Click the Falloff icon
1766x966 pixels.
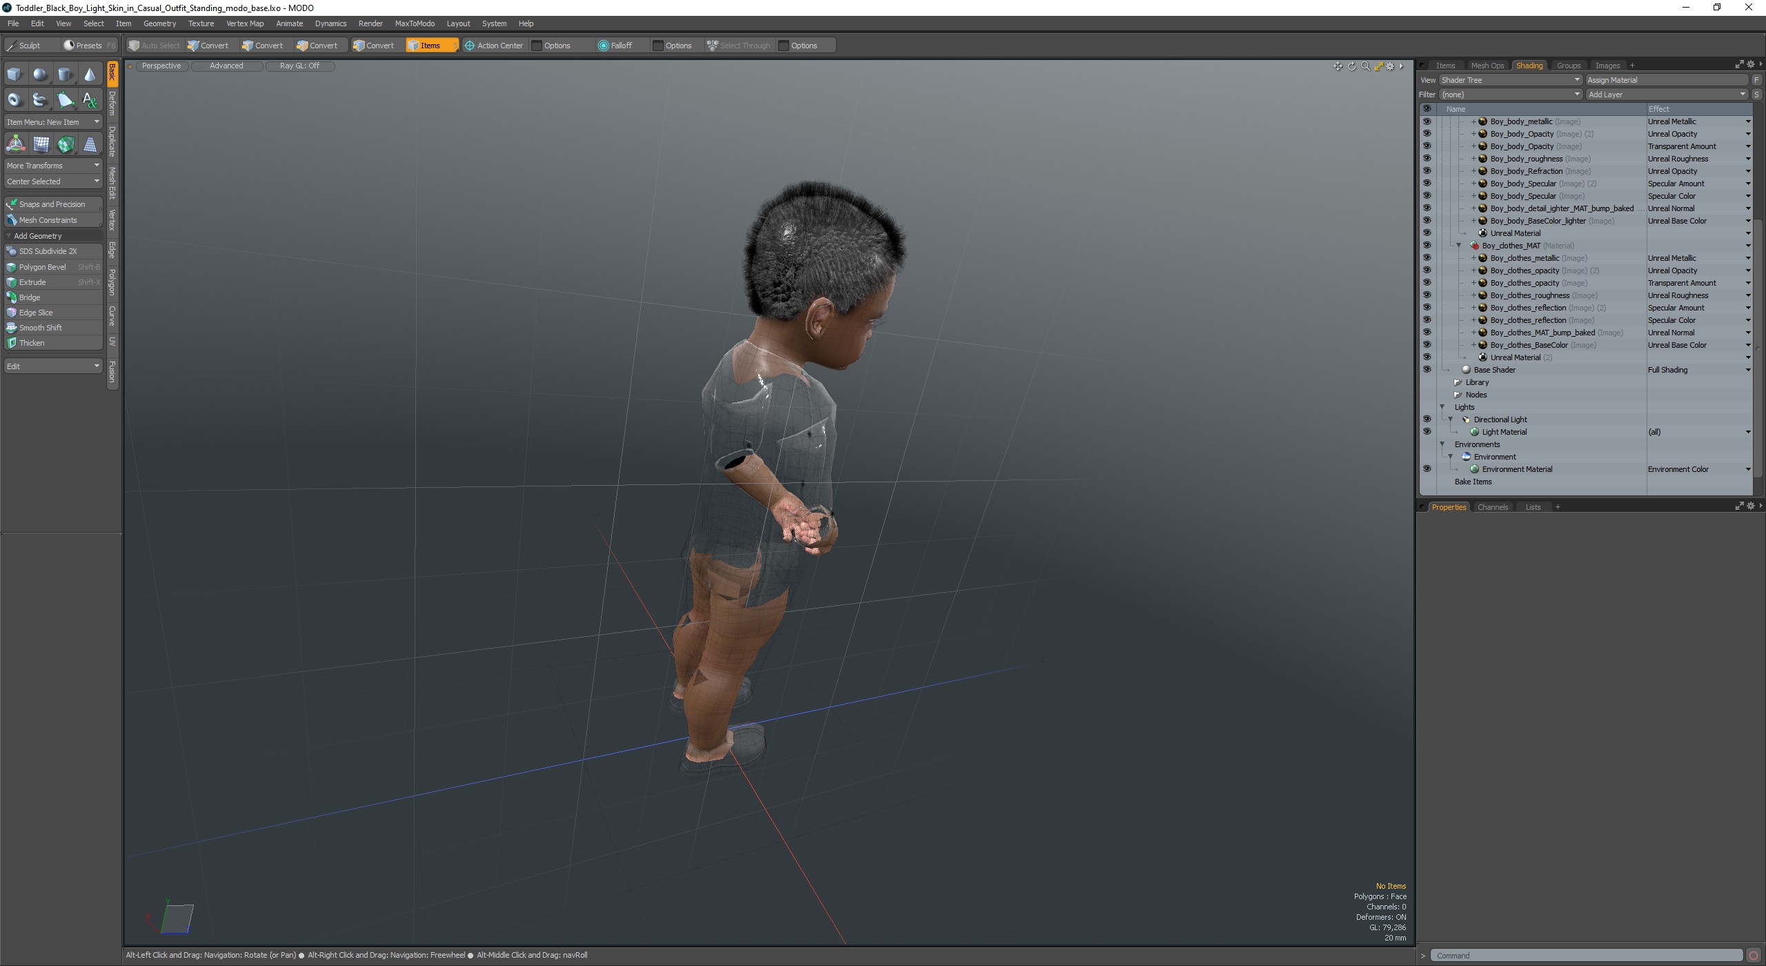[x=603, y=46]
